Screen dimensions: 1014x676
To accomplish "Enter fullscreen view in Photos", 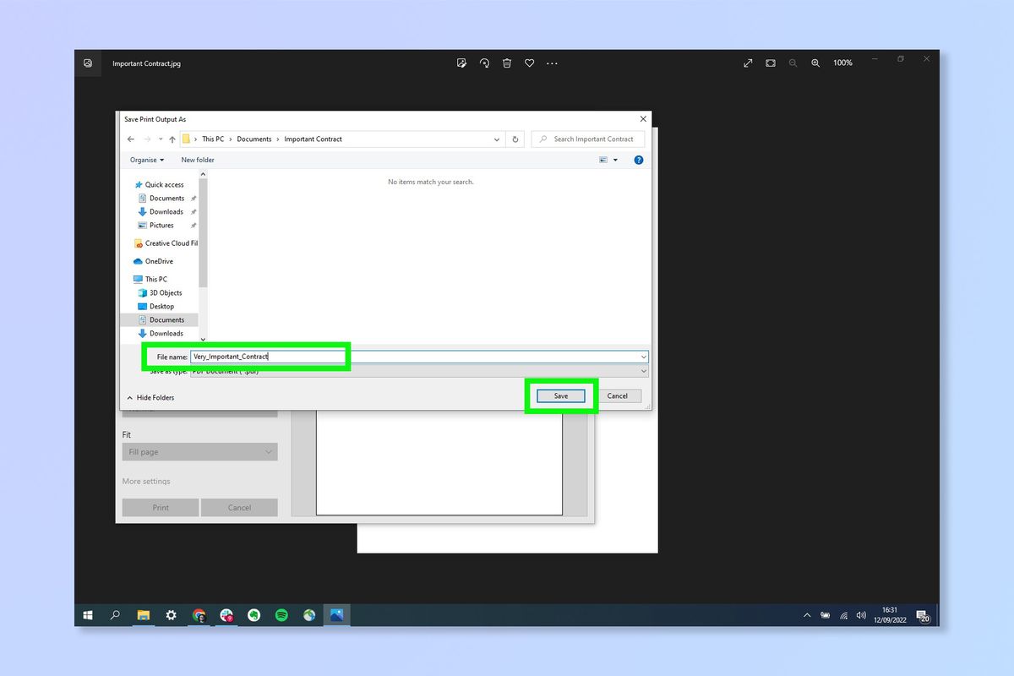I will pyautogui.click(x=747, y=63).
